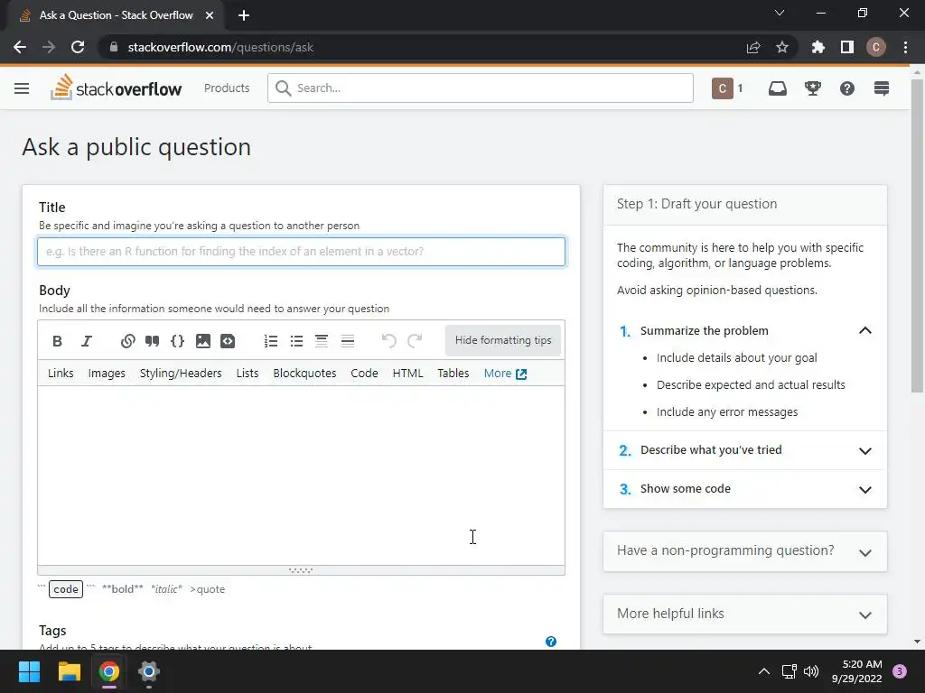Open the Windows Start menu
Image resolution: width=925 pixels, height=693 pixels.
click(29, 671)
